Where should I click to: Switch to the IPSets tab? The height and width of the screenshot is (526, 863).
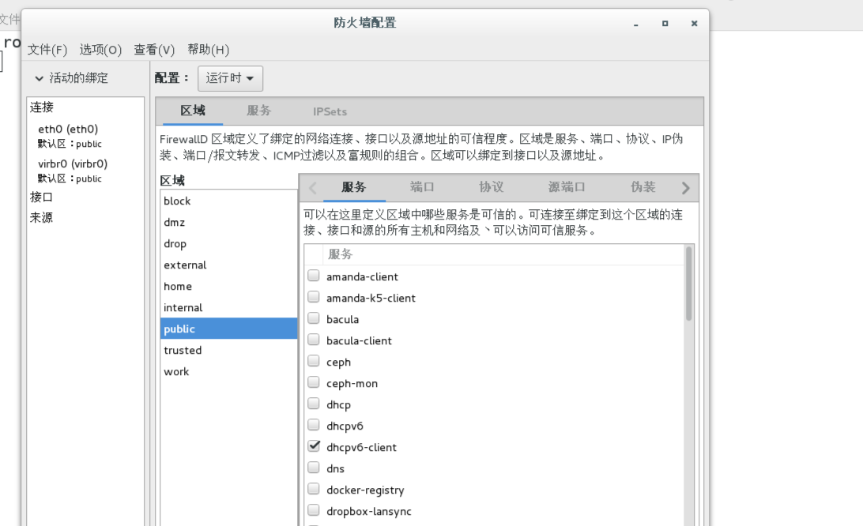tap(330, 111)
